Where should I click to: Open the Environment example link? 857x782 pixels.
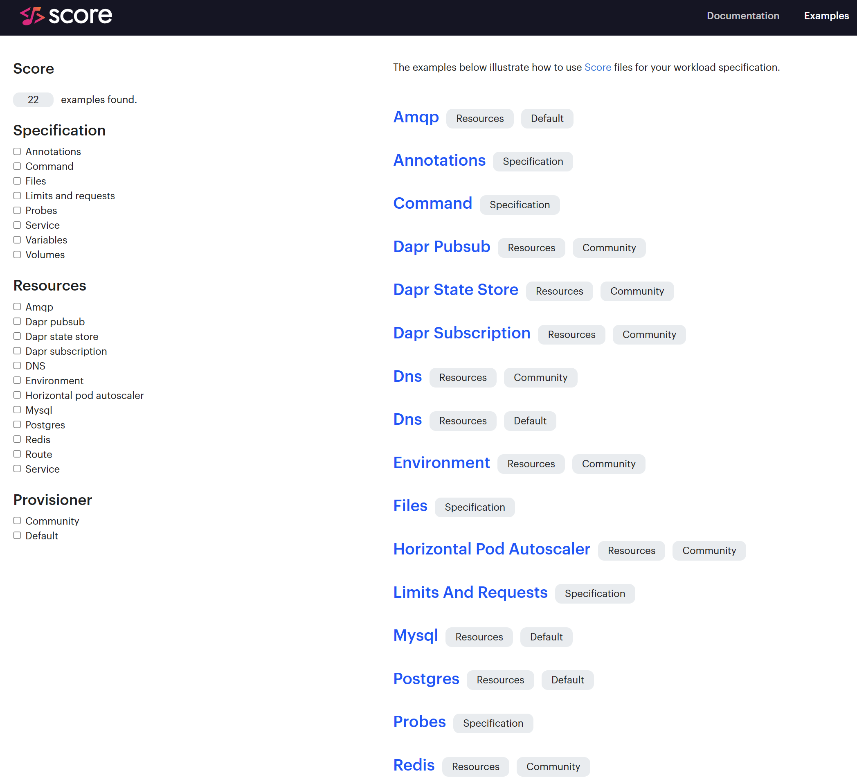[441, 463]
